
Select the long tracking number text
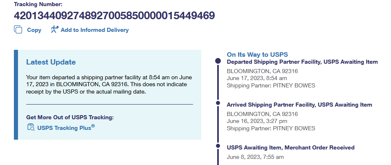point(114,16)
